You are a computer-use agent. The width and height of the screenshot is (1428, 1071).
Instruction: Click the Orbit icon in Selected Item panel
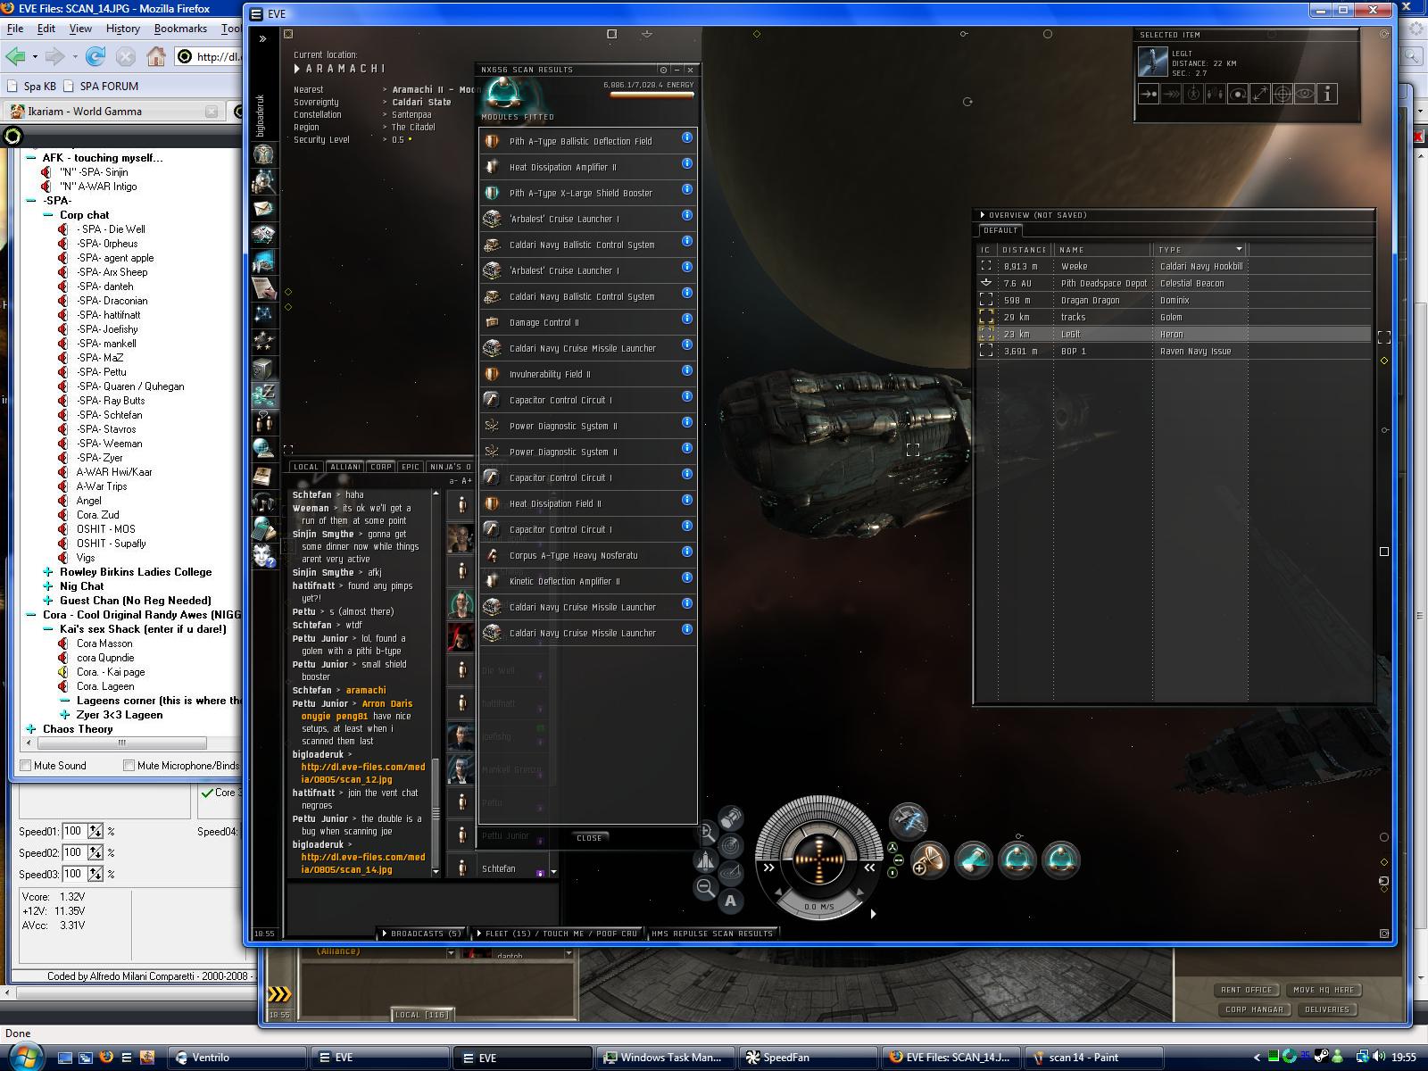(x=1238, y=94)
